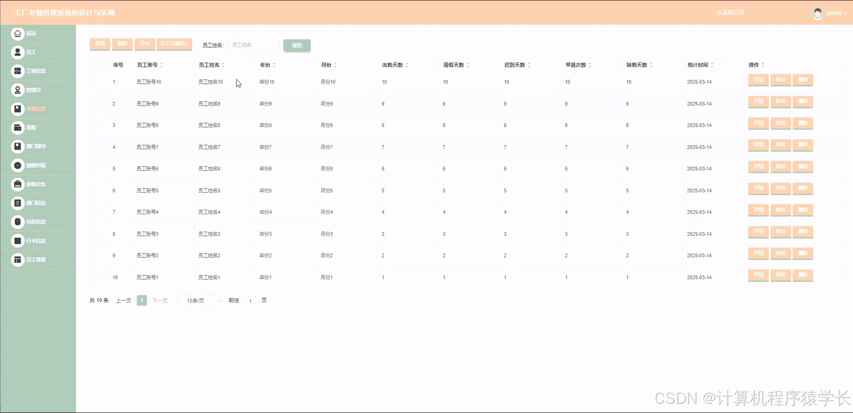Toggle the select-all checkbox in table header
Screen dimensions: 853x413
tap(97, 65)
